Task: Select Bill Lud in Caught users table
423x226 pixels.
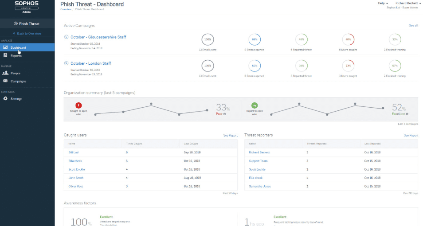Action: click(x=73, y=152)
